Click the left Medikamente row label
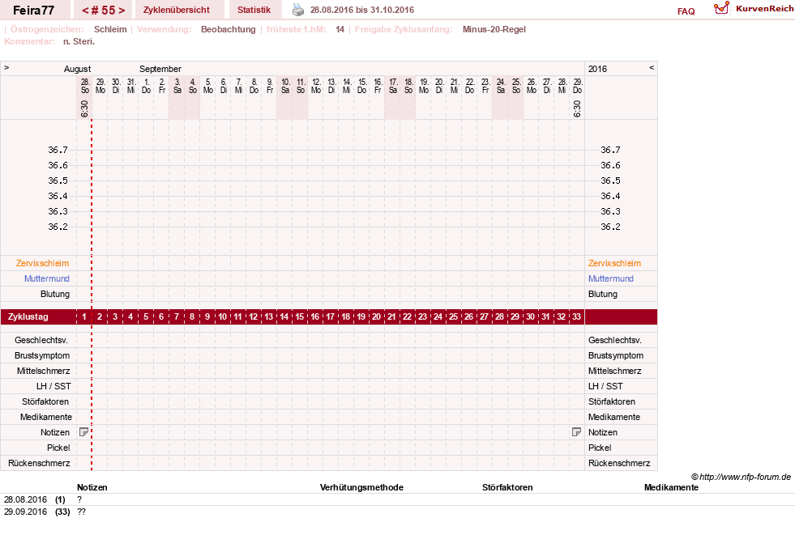 (x=46, y=417)
